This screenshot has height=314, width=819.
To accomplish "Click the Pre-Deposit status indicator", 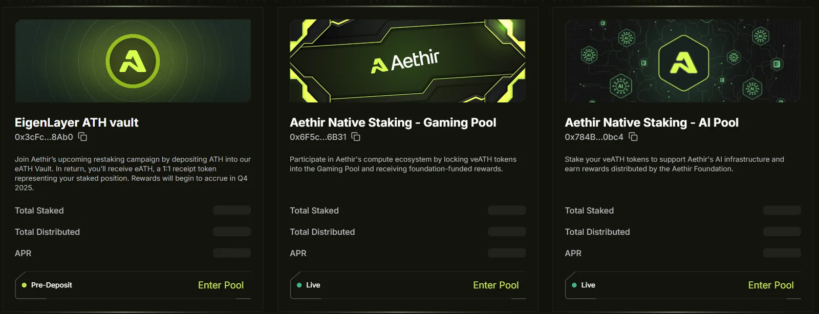I will pos(47,285).
